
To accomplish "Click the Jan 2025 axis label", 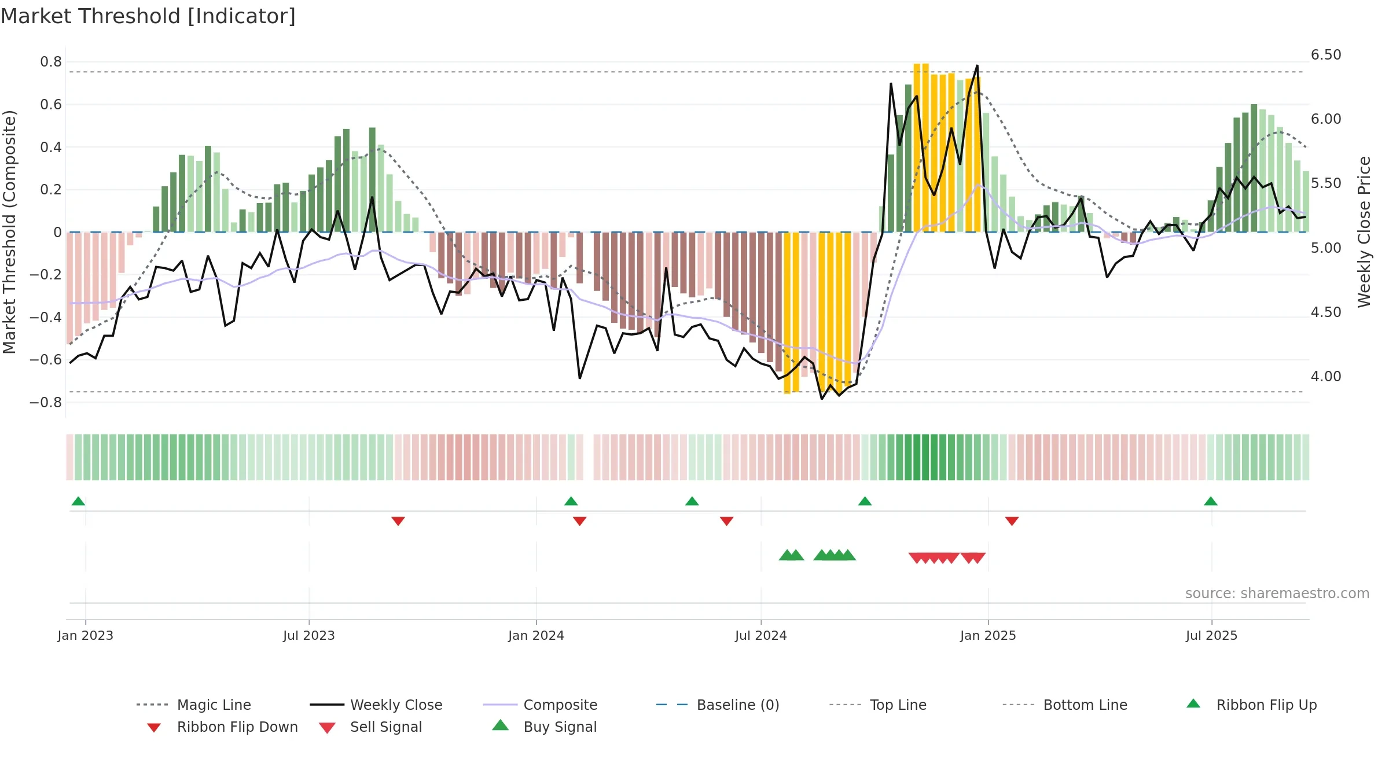I will pos(989,635).
